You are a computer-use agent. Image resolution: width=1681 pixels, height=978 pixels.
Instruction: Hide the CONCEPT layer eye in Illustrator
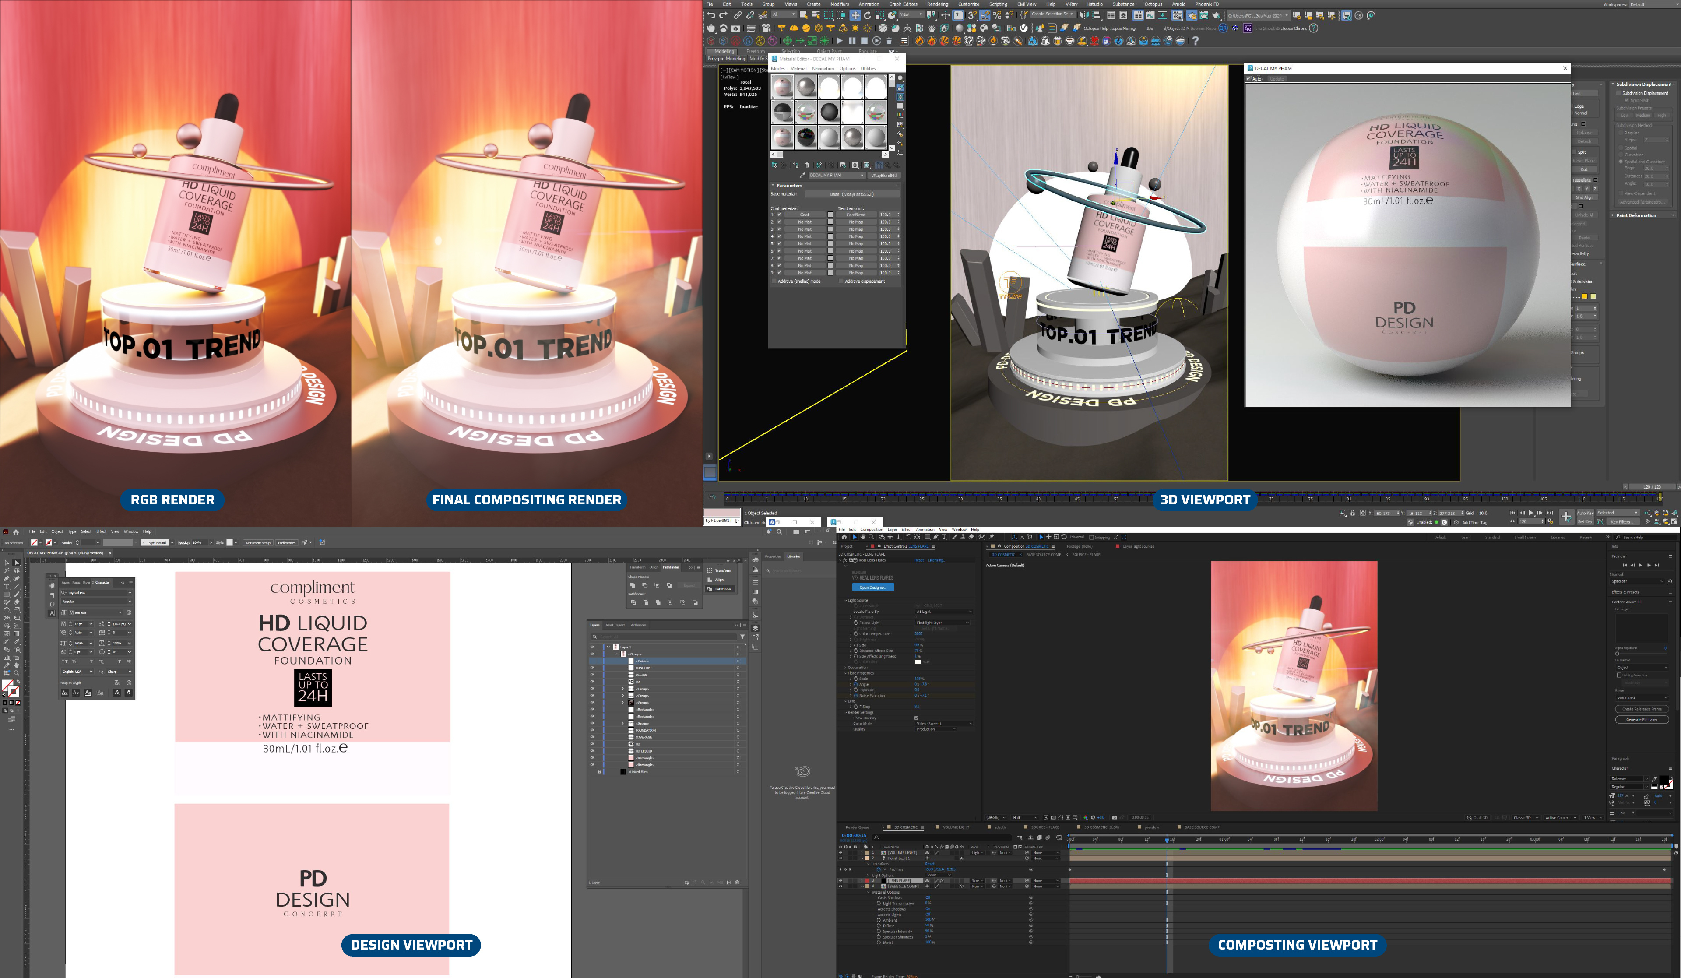[592, 668]
